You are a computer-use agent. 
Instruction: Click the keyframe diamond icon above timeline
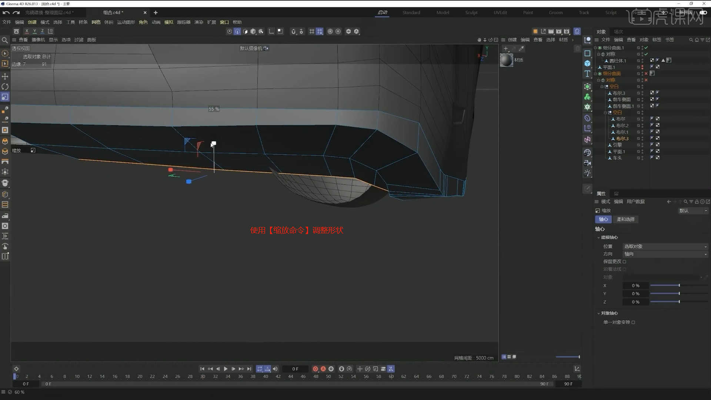point(16,369)
